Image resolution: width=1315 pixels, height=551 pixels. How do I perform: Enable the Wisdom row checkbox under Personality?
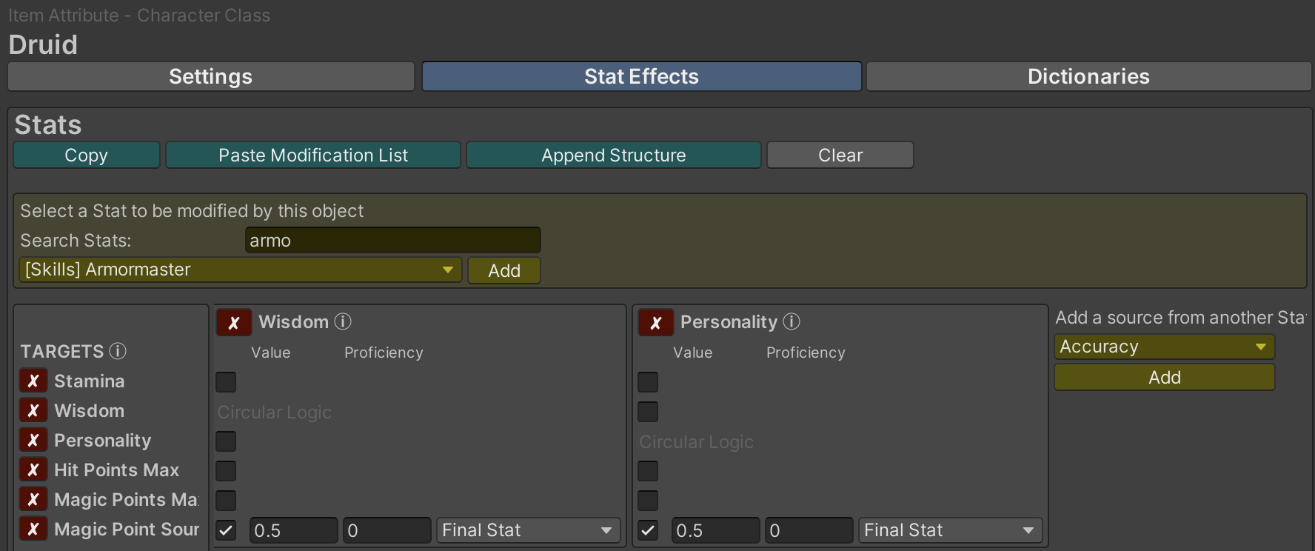pos(648,412)
